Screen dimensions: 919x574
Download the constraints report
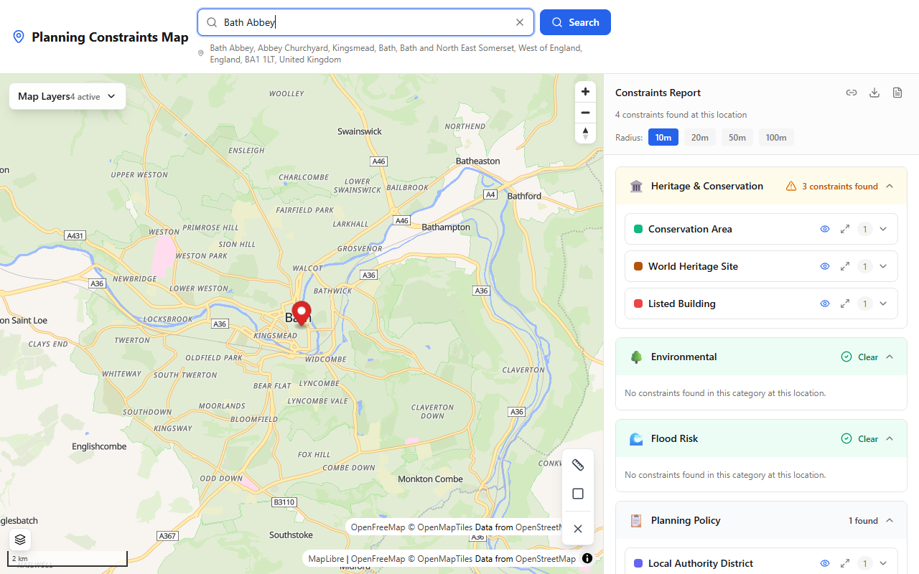874,93
